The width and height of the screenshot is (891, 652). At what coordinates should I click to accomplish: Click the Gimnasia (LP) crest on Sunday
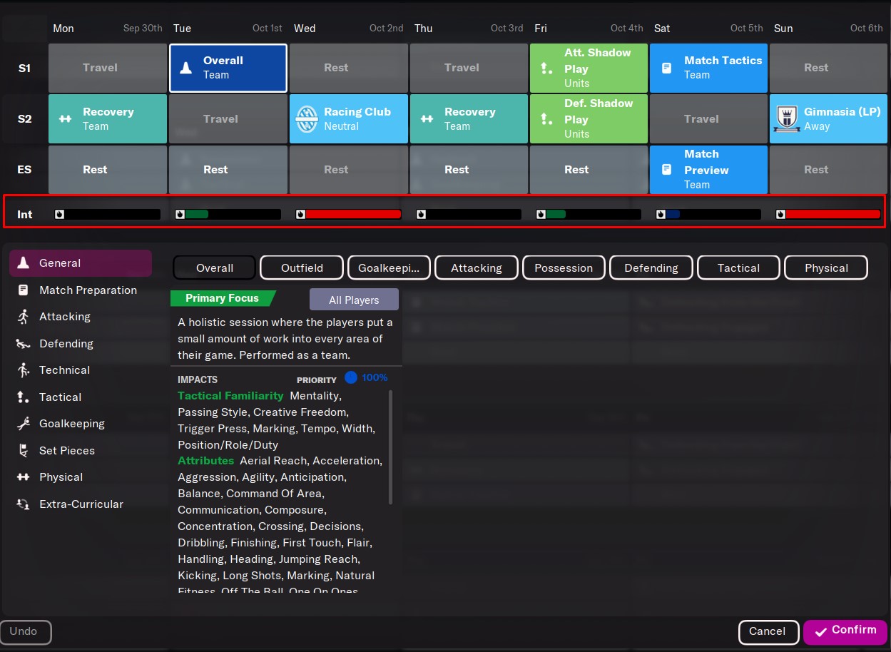point(786,119)
